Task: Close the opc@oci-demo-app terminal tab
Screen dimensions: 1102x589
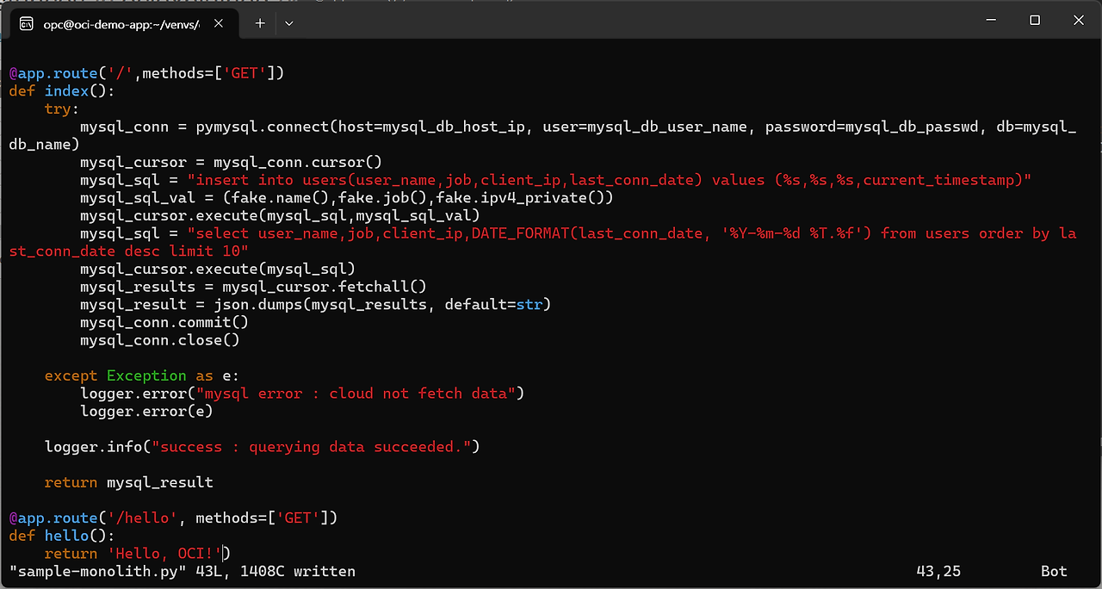Action: pyautogui.click(x=219, y=24)
